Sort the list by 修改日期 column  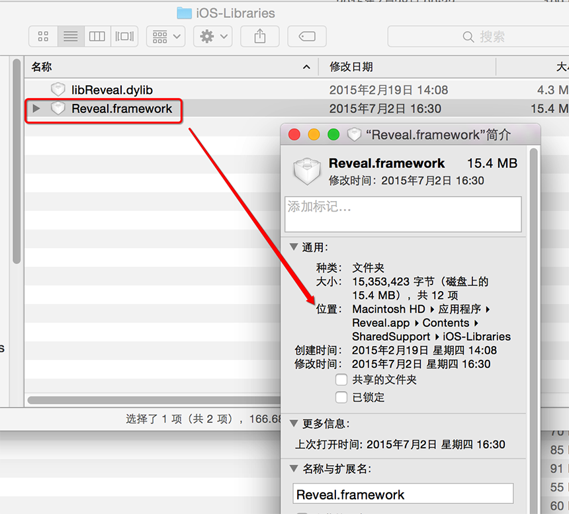407,67
